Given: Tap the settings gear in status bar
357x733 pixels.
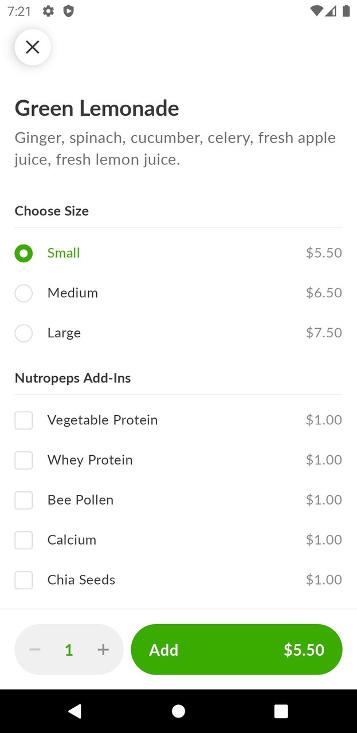Looking at the screenshot, I should click(49, 11).
